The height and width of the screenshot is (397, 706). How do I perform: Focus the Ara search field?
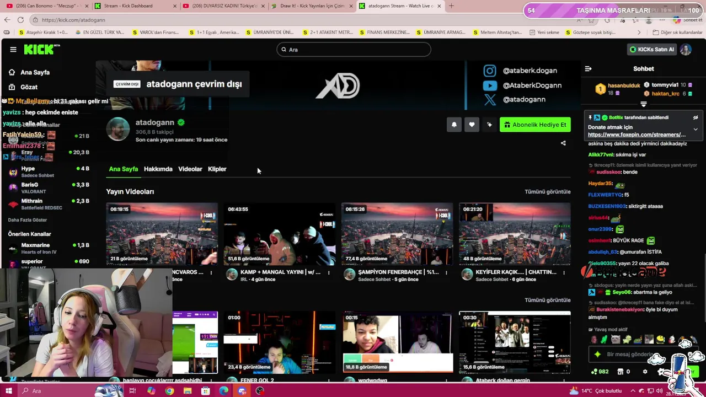pos(354,50)
